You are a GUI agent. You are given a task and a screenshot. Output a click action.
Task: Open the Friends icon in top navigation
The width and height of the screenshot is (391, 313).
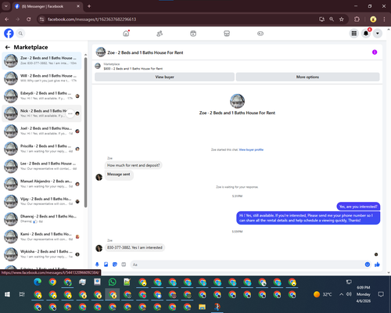point(160,34)
